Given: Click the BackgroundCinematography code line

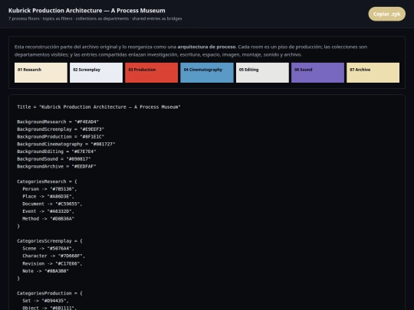Looking at the screenshot, I should click(x=66, y=144).
